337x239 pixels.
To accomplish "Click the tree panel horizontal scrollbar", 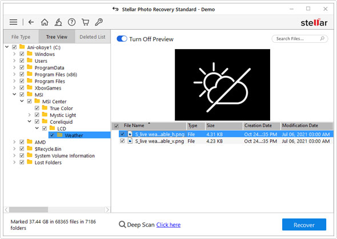I will [x=57, y=209].
